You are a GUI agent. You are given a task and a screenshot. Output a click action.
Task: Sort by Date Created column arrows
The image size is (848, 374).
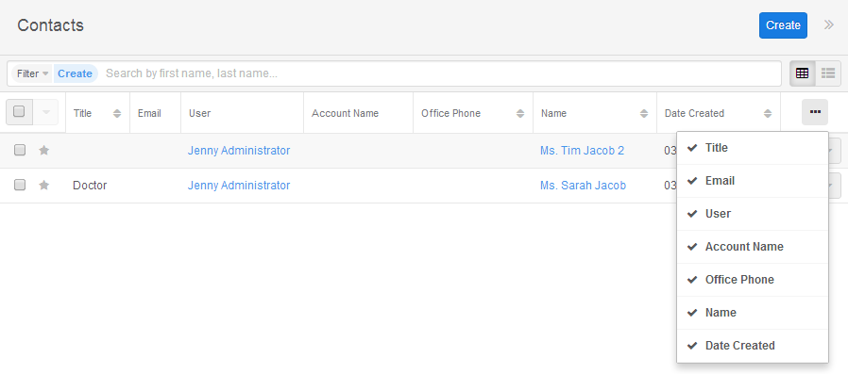768,113
